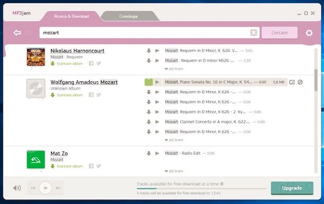Screen dimensions: 324x204
Task: Expand più brani under Mat Zo
Action: click(x=174, y=171)
